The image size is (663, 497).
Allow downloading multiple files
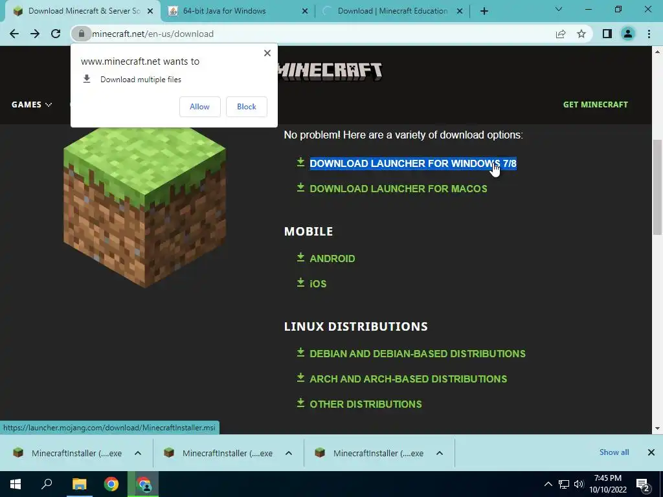tap(199, 107)
